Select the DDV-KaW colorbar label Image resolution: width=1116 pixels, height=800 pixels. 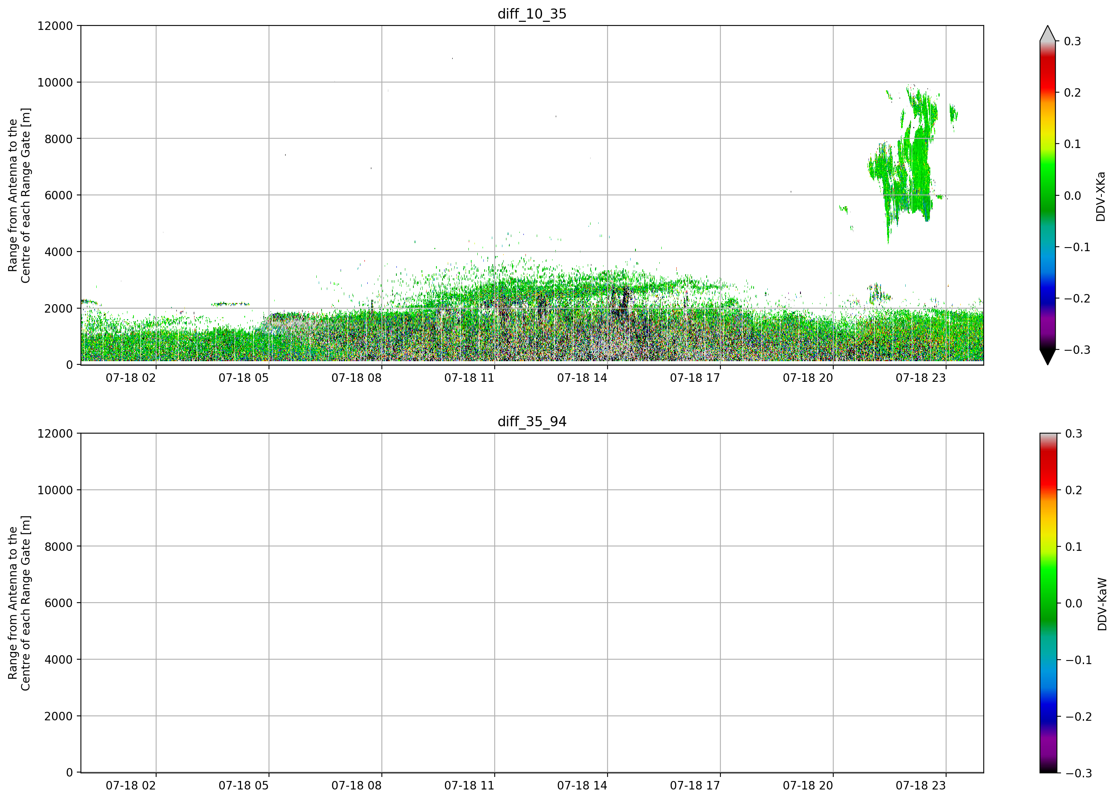pyautogui.click(x=1102, y=604)
